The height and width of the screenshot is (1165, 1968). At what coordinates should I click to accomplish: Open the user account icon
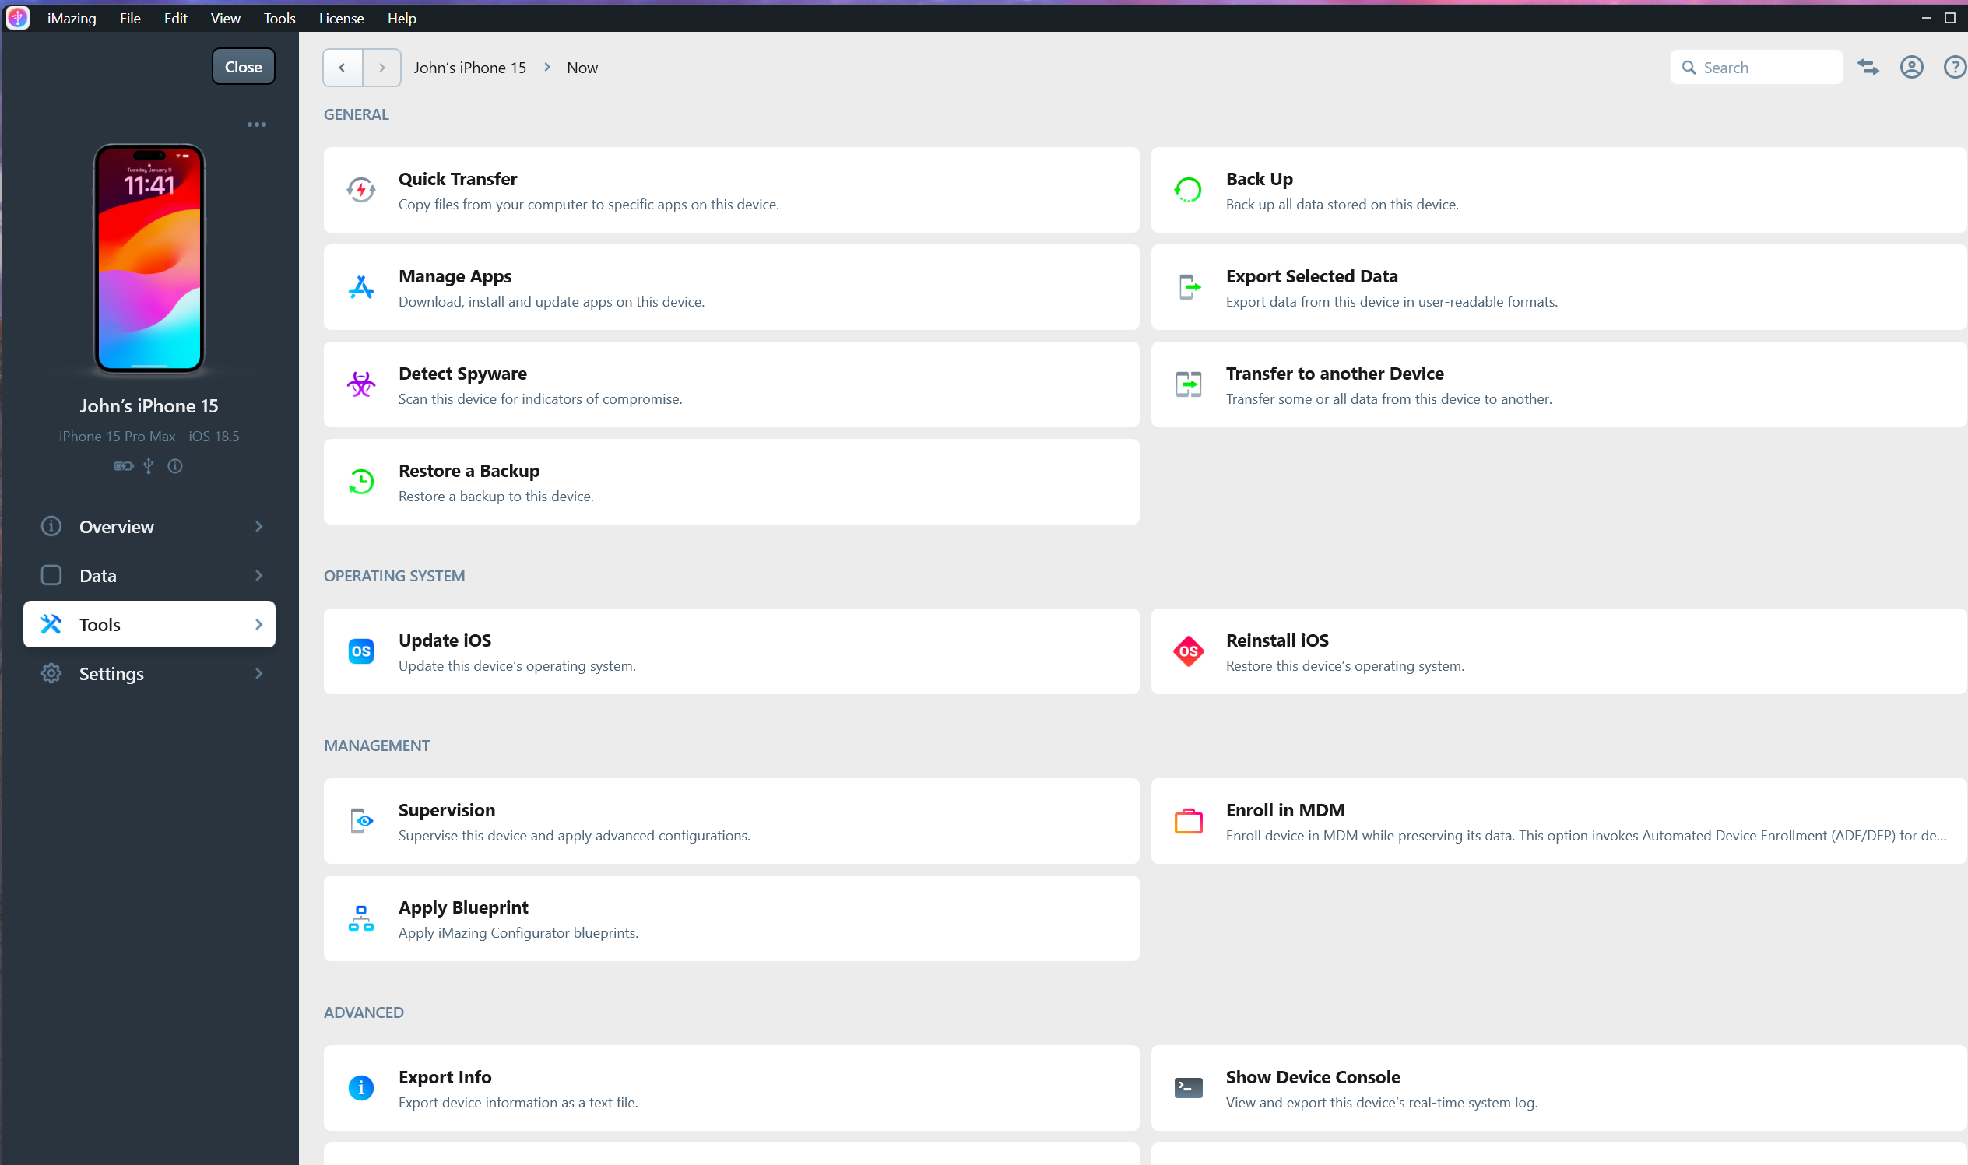(x=1911, y=68)
